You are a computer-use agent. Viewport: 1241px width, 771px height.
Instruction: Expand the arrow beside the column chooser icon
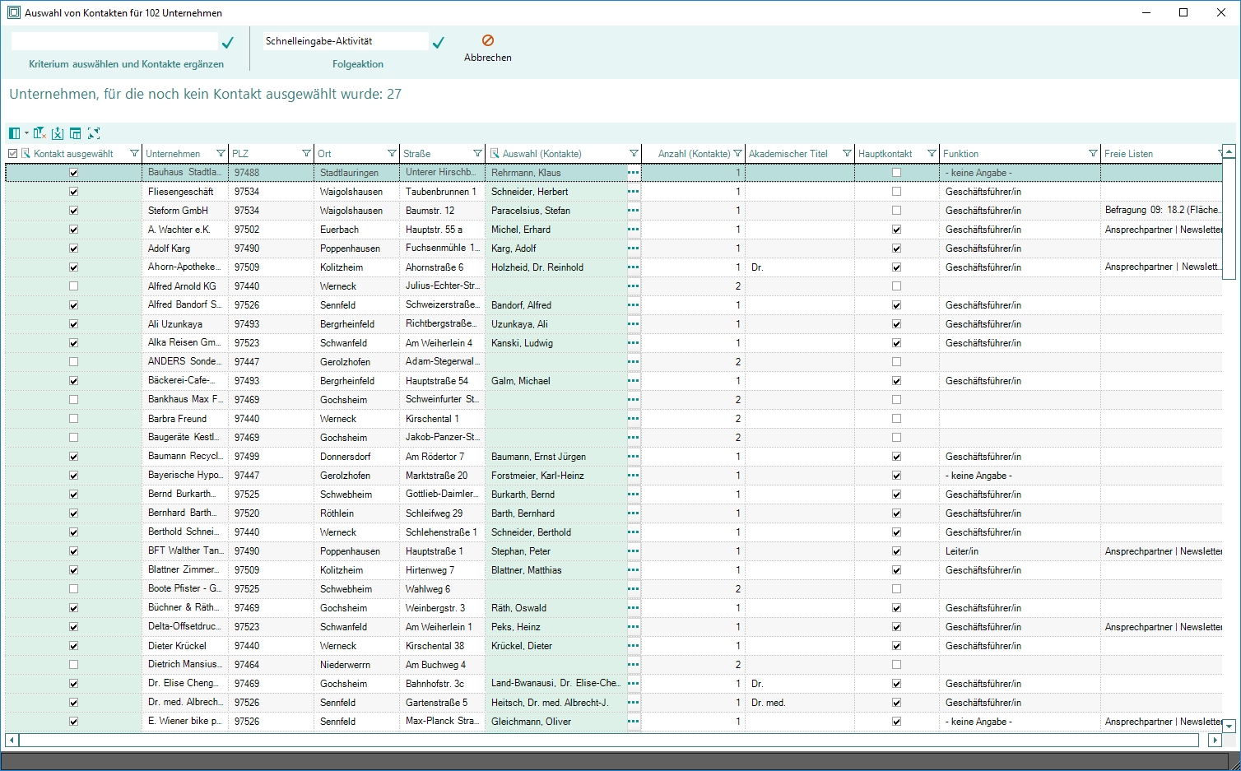(x=26, y=133)
